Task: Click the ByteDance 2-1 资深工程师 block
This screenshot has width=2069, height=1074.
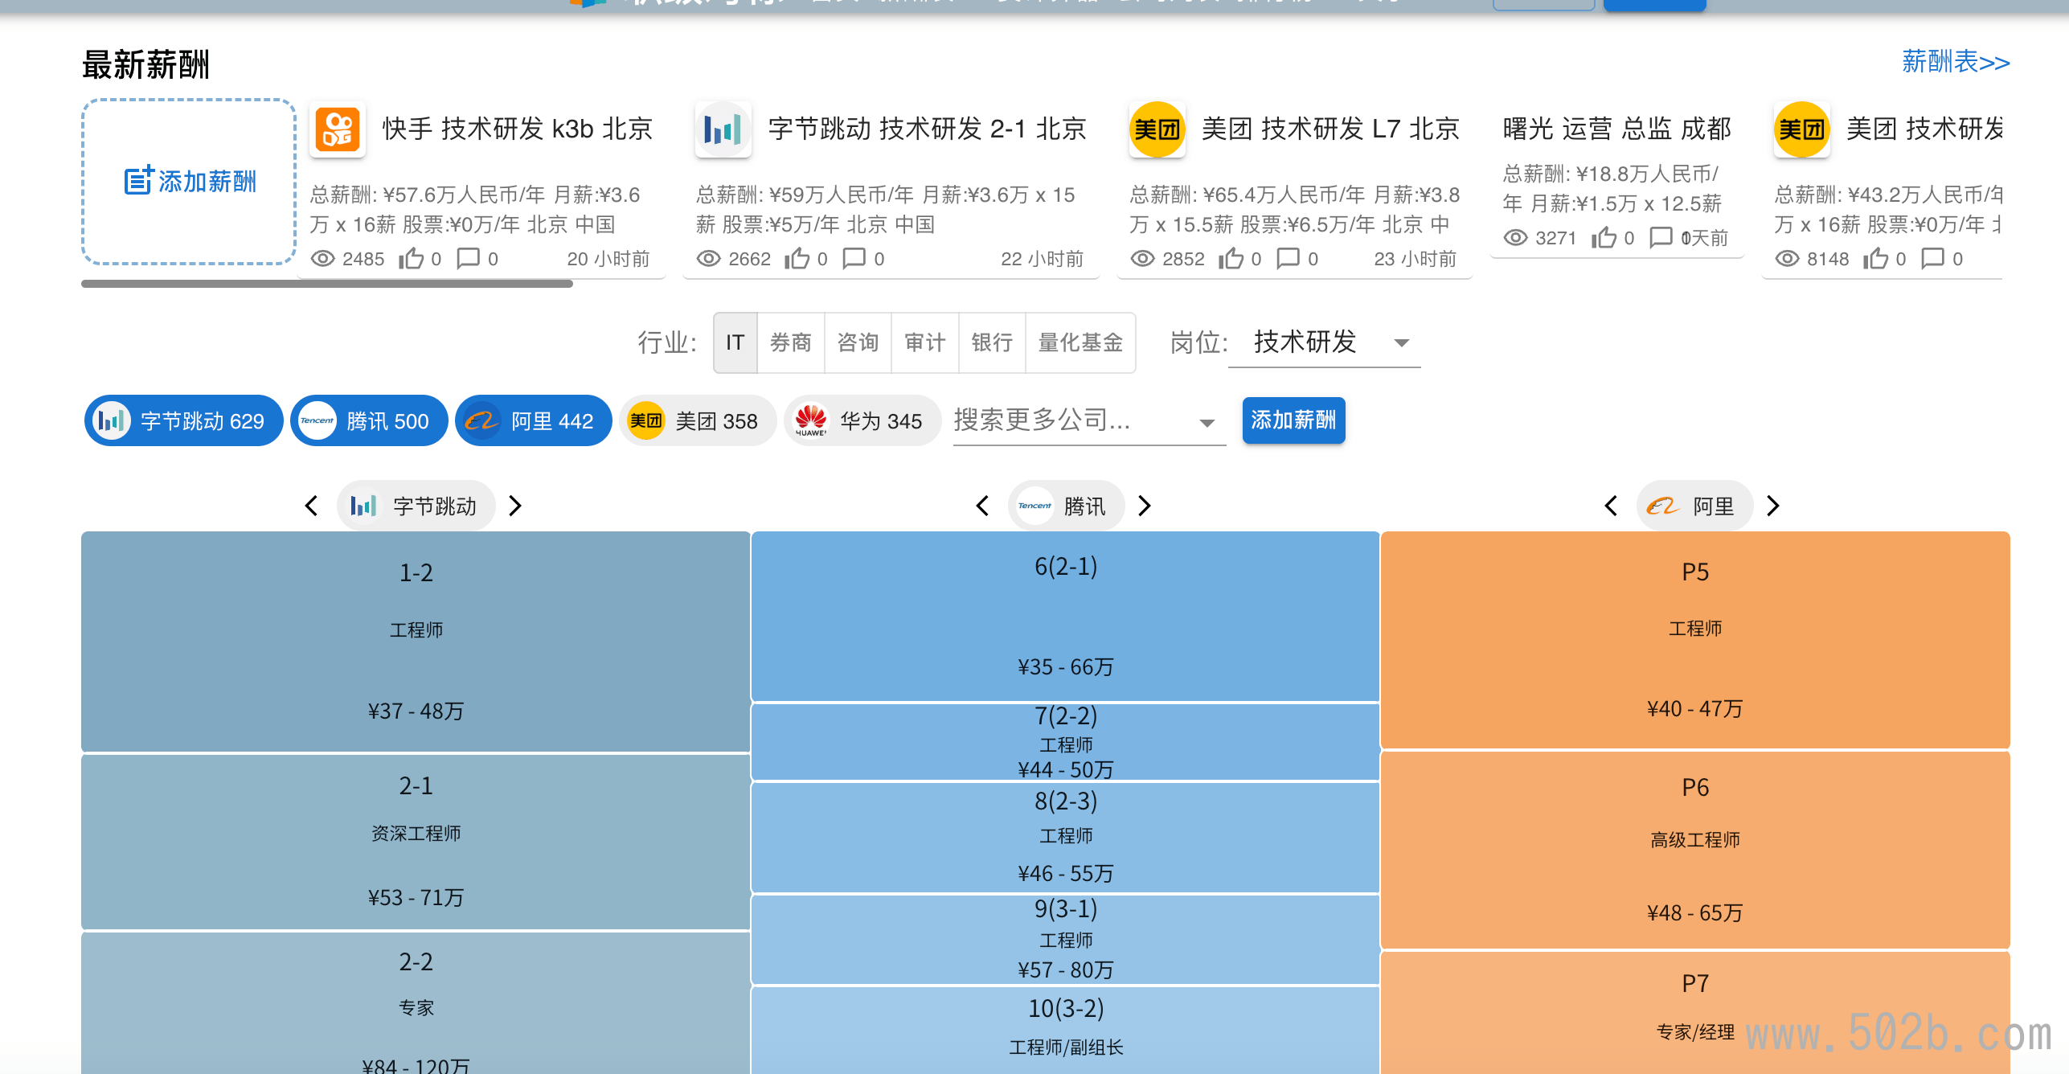Action: 416,842
